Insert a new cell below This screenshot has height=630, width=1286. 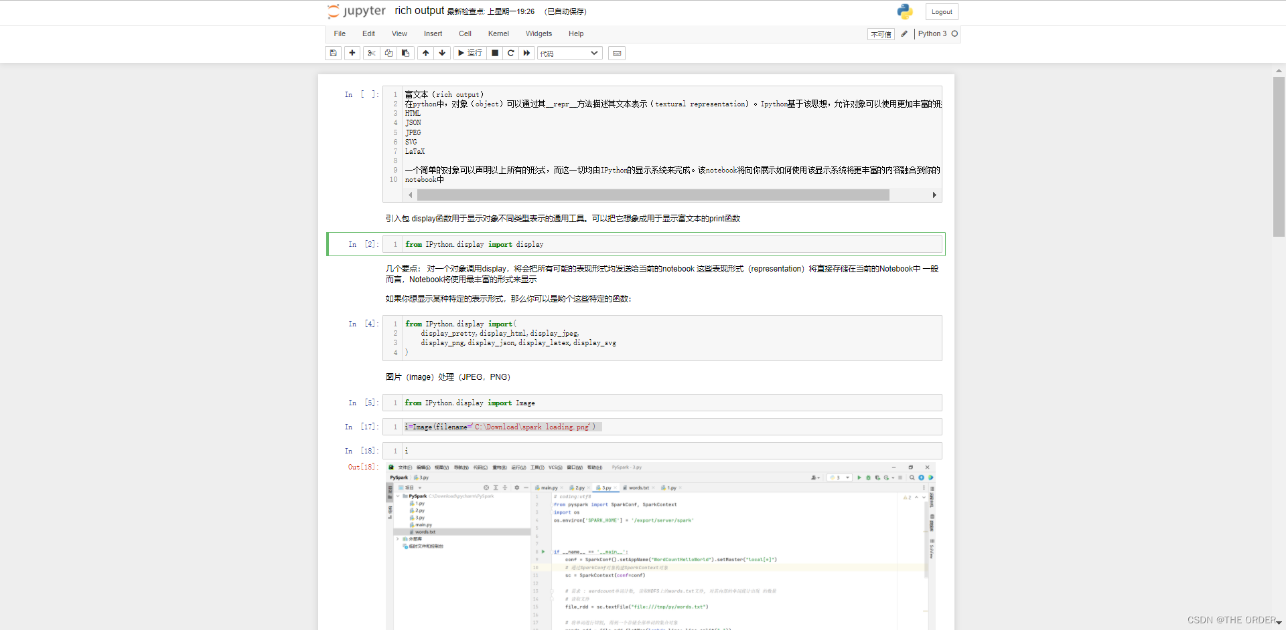click(x=352, y=53)
